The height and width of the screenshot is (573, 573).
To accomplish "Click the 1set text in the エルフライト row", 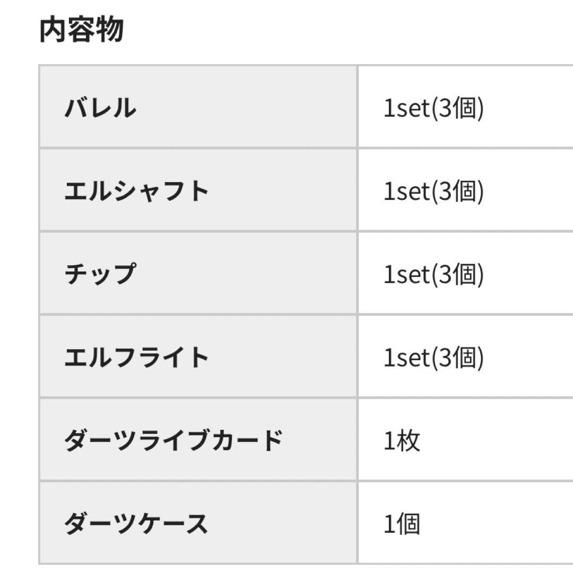I will (x=406, y=358).
